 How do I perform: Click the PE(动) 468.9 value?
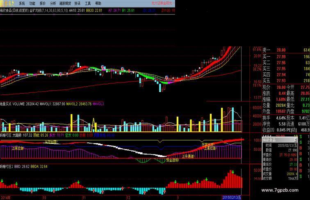click(305, 130)
